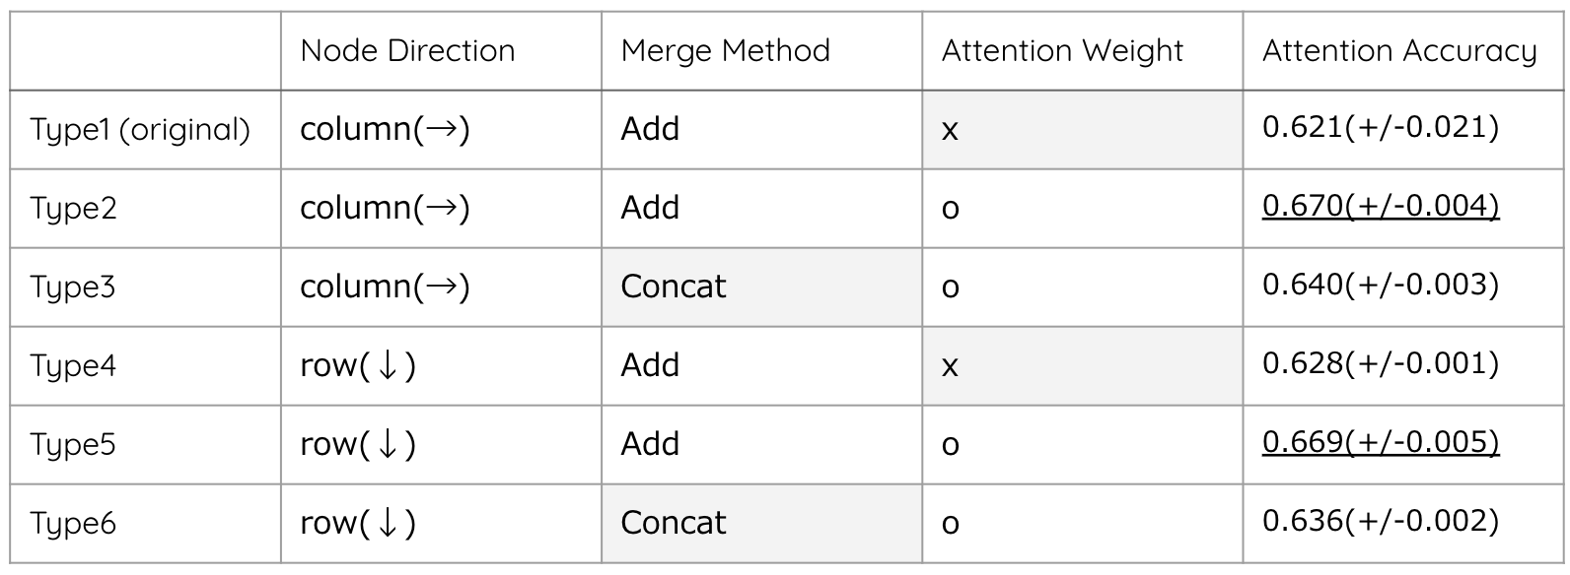This screenshot has width=1570, height=575.
Task: Select the Type5 row label
Action: (73, 444)
